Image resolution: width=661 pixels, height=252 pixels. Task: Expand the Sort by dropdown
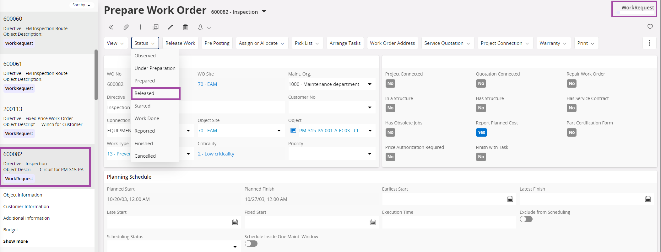(81, 5)
